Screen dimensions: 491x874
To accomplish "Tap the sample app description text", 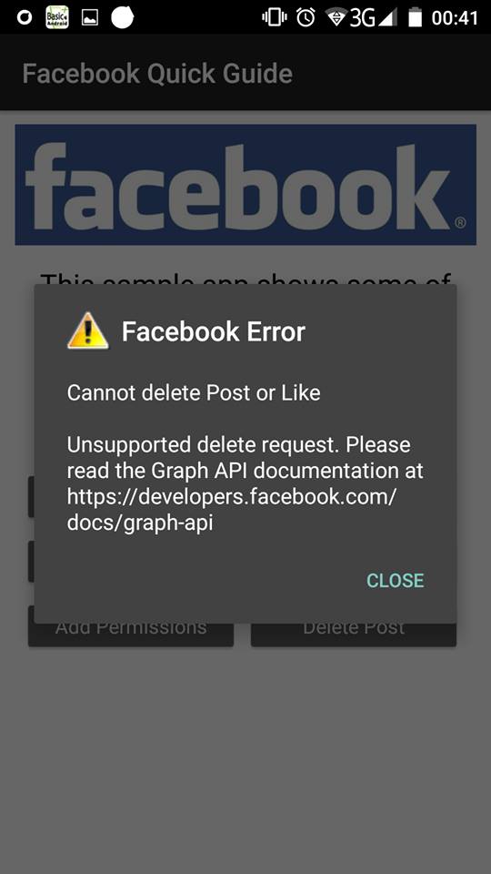I will [x=245, y=279].
